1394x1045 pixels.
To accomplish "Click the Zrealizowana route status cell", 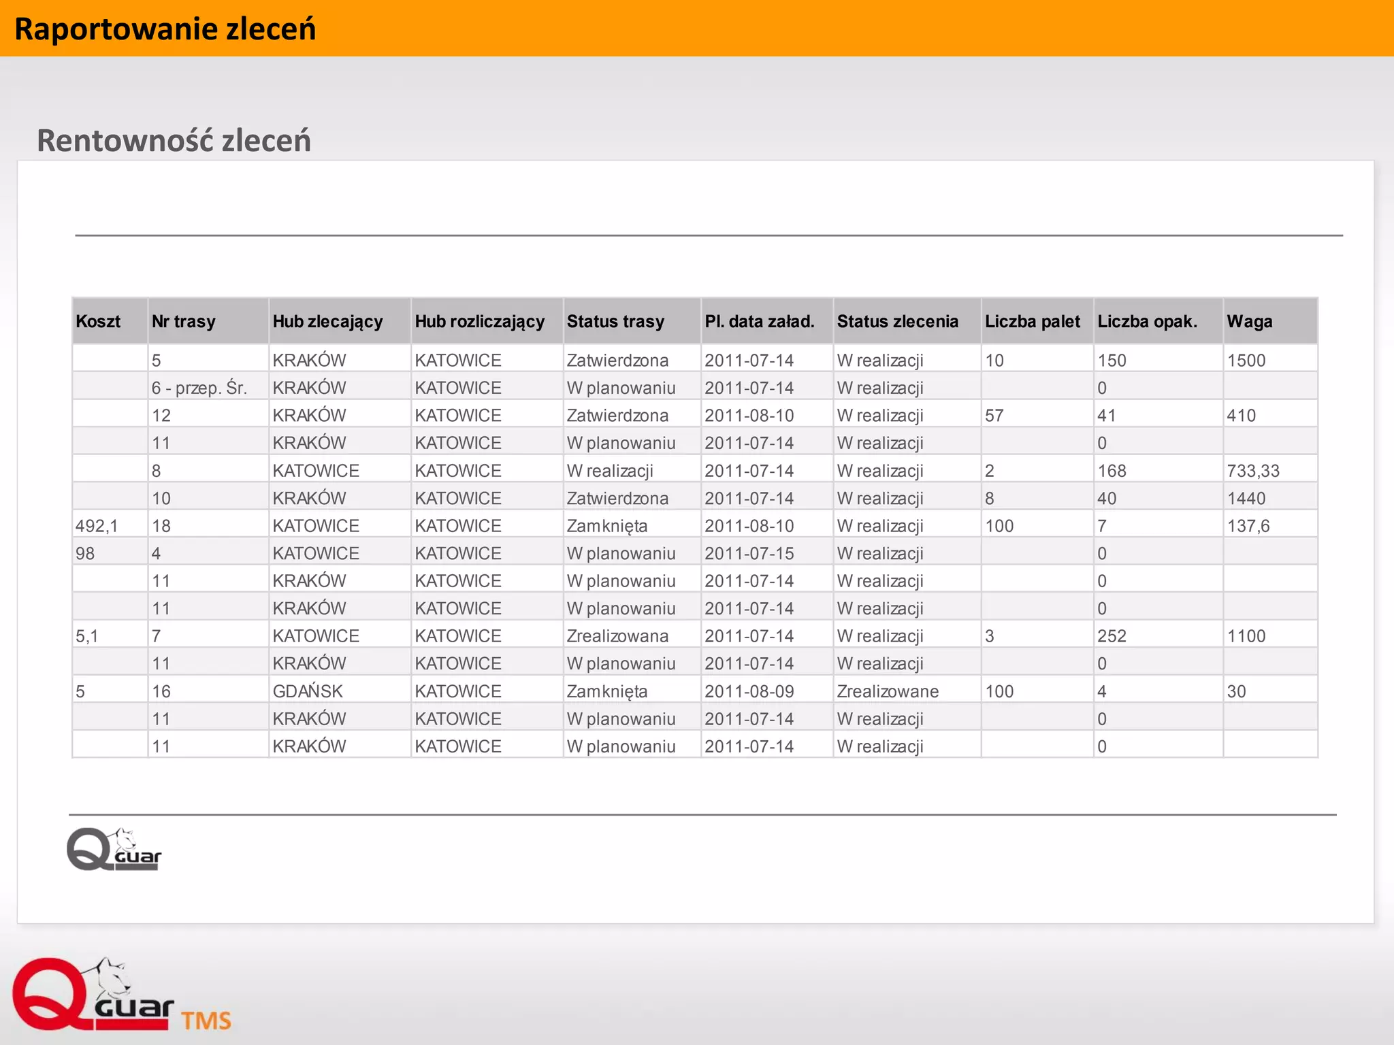I will (x=617, y=636).
